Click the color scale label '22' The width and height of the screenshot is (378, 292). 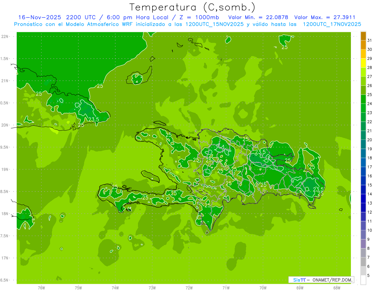point(370,122)
